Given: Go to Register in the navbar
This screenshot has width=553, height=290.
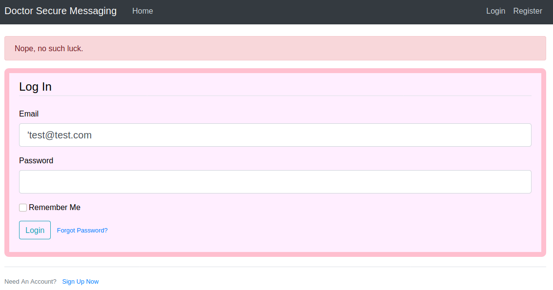Looking at the screenshot, I should (x=528, y=11).
